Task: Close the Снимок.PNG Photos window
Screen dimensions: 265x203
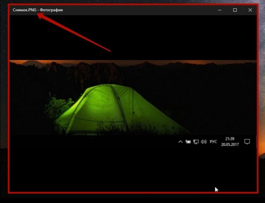Action: (250, 10)
